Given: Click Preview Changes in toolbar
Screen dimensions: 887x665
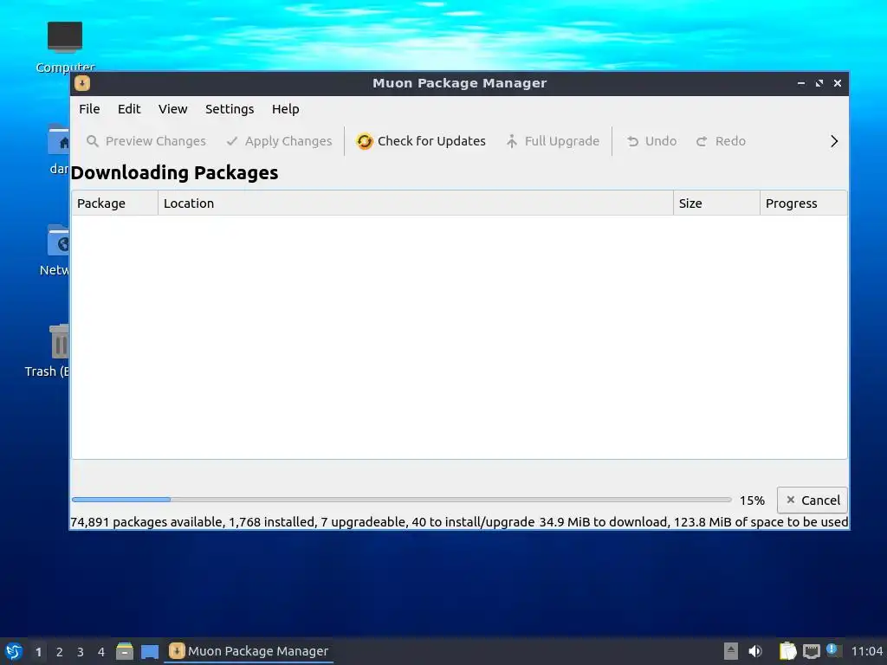Looking at the screenshot, I should 146,141.
